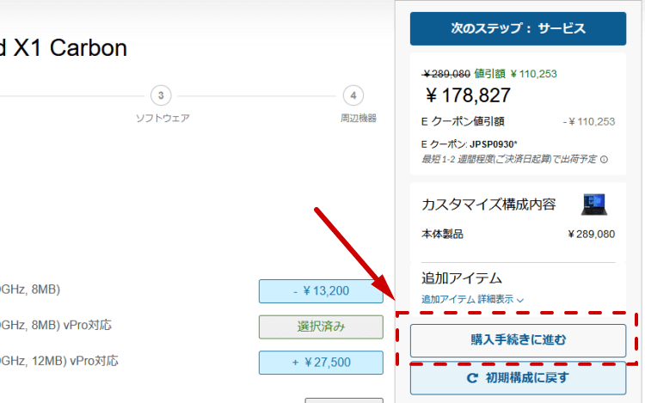
Task: Expand 追加アイテム 詳細表示 link
Action: 472,299
